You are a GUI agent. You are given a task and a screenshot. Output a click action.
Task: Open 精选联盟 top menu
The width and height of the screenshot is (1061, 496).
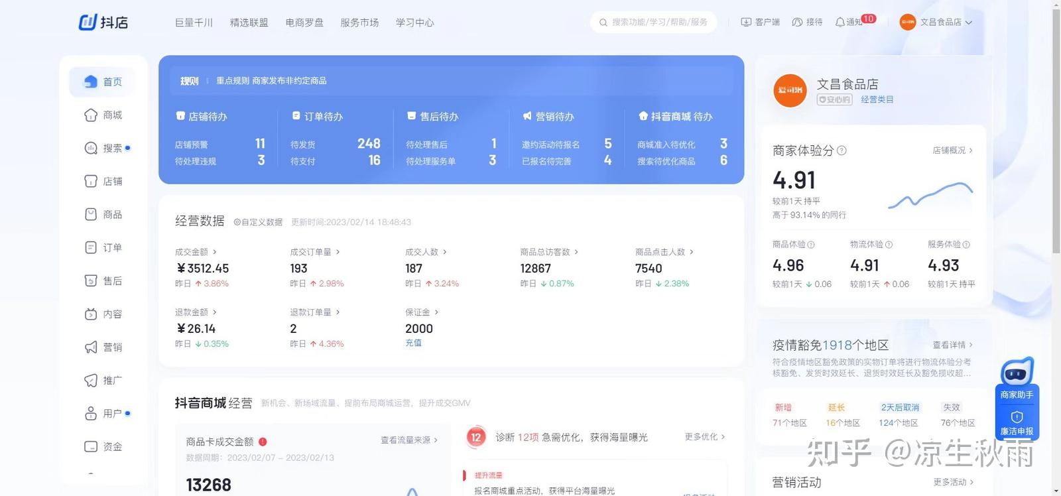click(249, 23)
